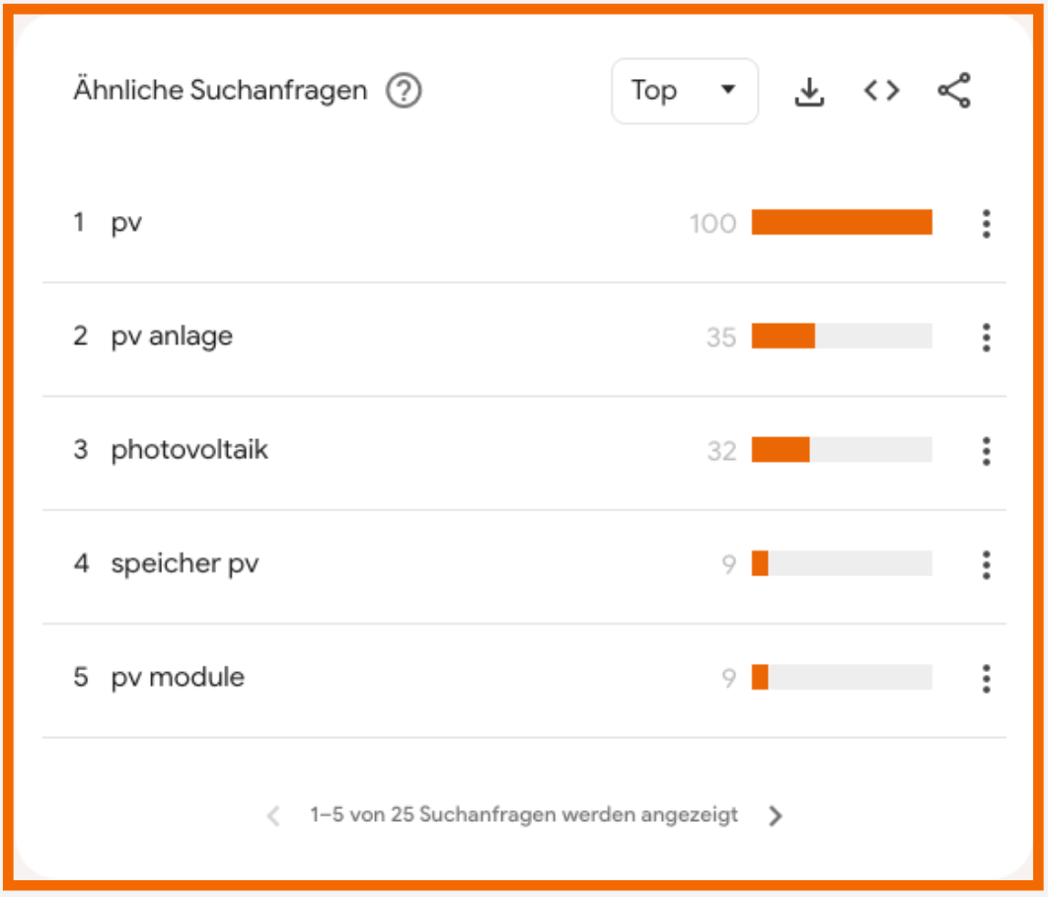Select the speicher pv query
Image resolution: width=1048 pixels, height=897 pixels.
click(185, 563)
